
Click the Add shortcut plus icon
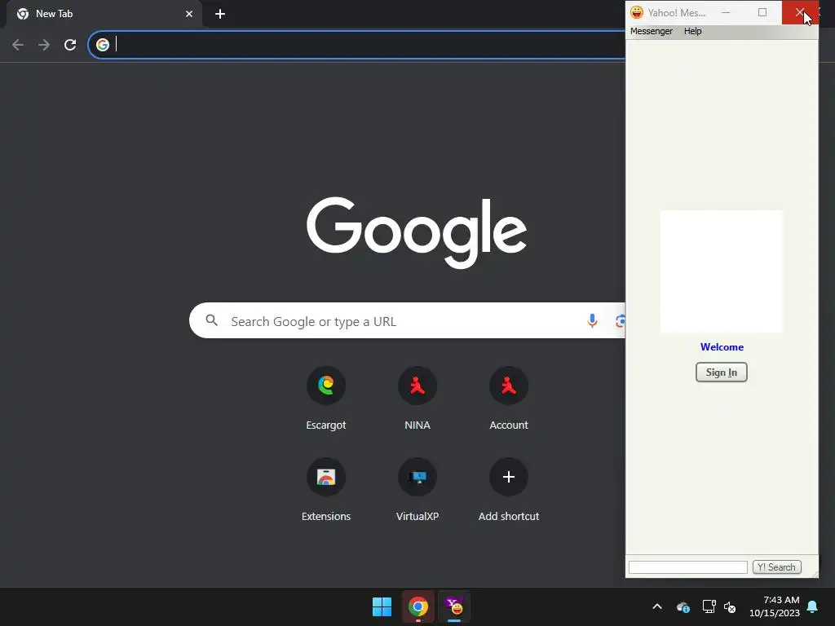(x=509, y=476)
